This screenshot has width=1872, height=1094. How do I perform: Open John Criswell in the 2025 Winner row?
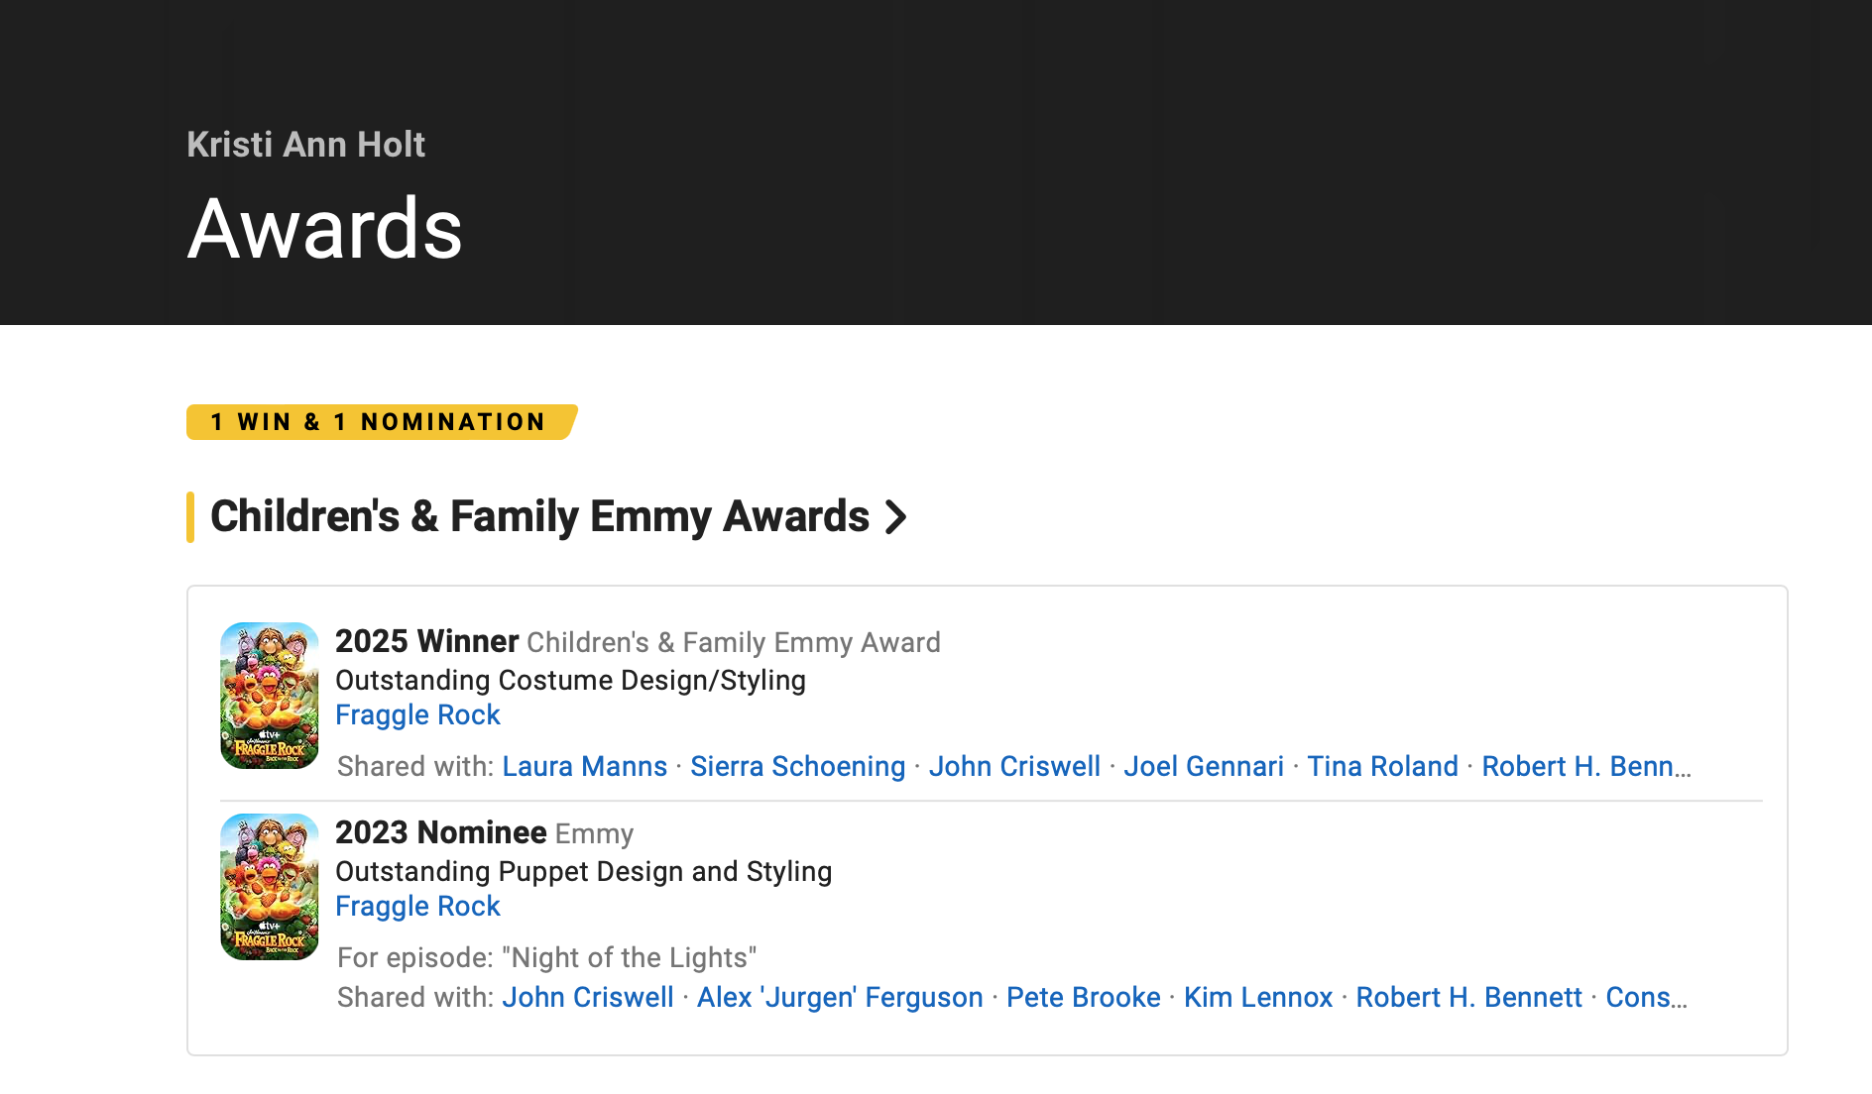(1014, 766)
